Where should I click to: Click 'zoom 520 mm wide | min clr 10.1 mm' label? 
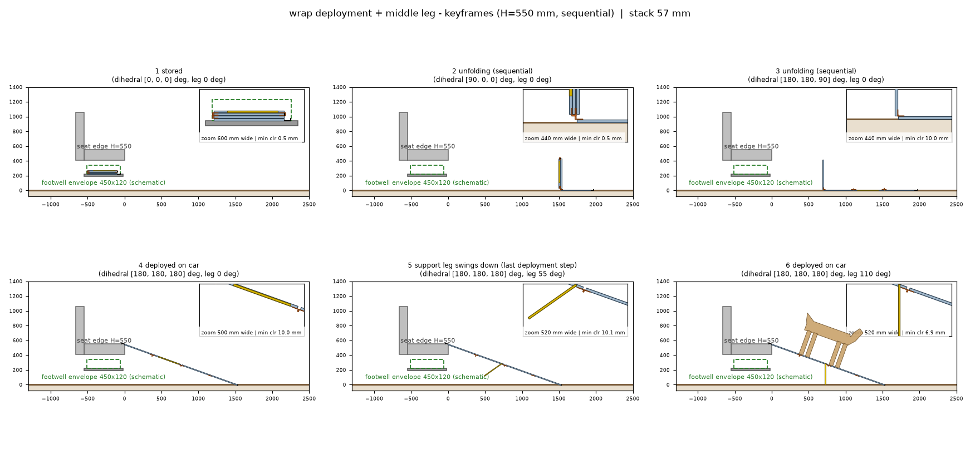tap(575, 333)
